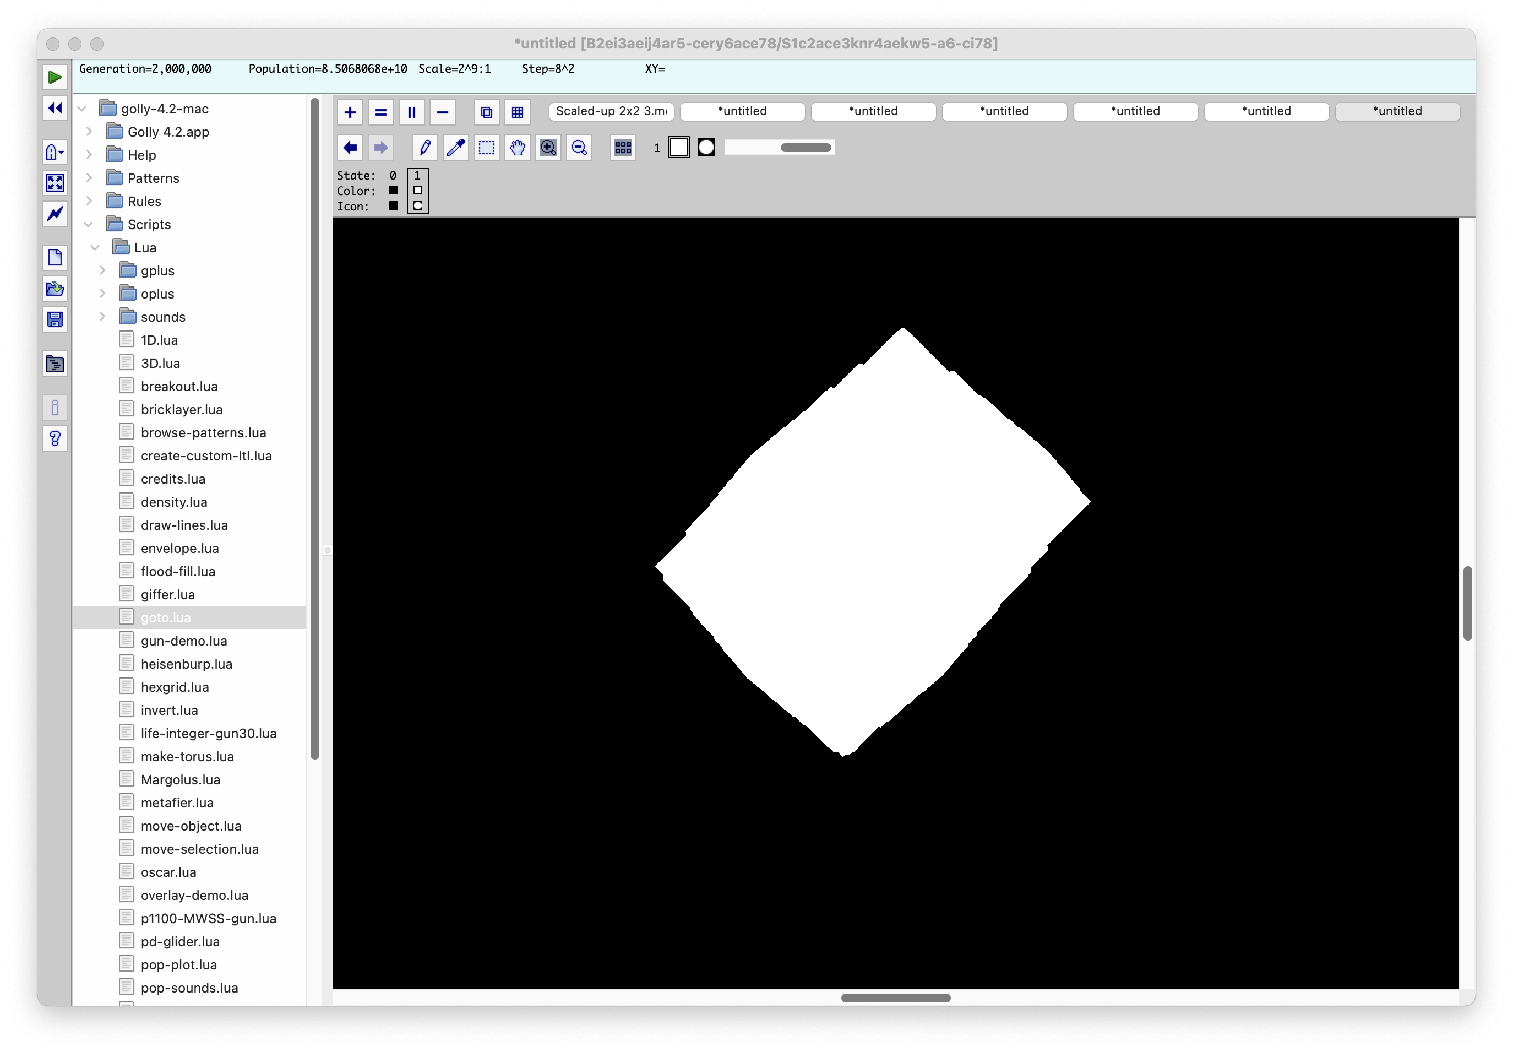Open the set algorithm dropdown button
The height and width of the screenshot is (1052, 1513).
pyautogui.click(x=55, y=153)
